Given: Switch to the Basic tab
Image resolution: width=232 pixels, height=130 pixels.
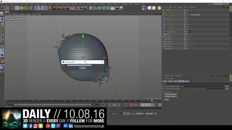Looking at the screenshot, I should (x=165, y=81).
